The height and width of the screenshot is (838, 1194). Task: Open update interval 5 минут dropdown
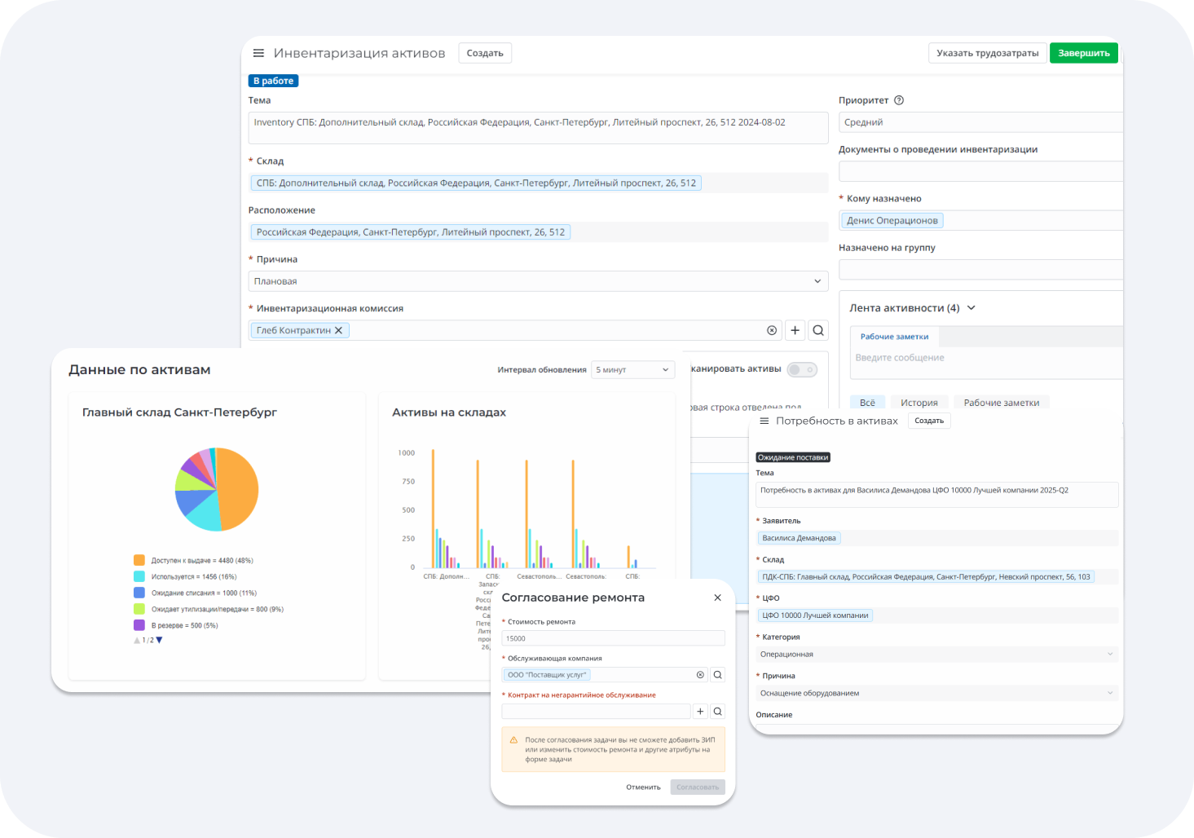coord(633,370)
